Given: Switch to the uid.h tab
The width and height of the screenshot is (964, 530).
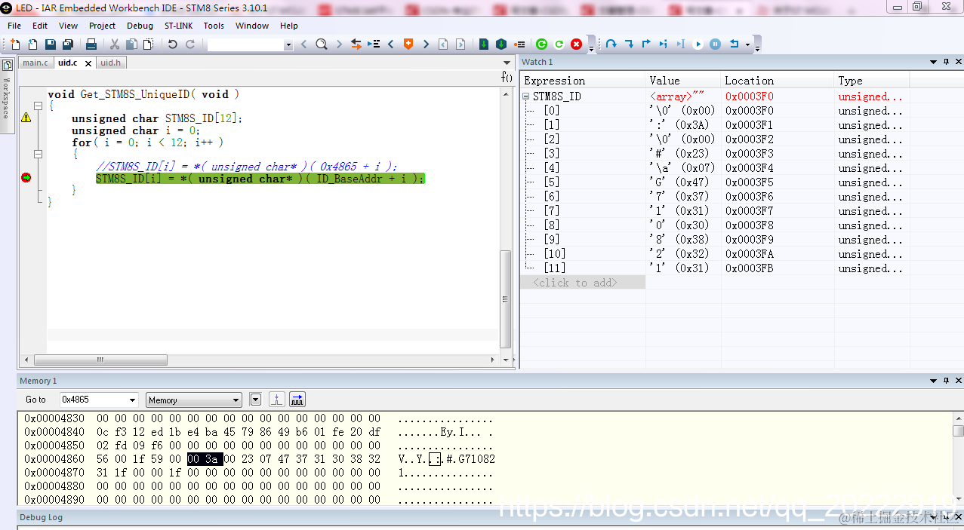Looking at the screenshot, I should click(110, 63).
